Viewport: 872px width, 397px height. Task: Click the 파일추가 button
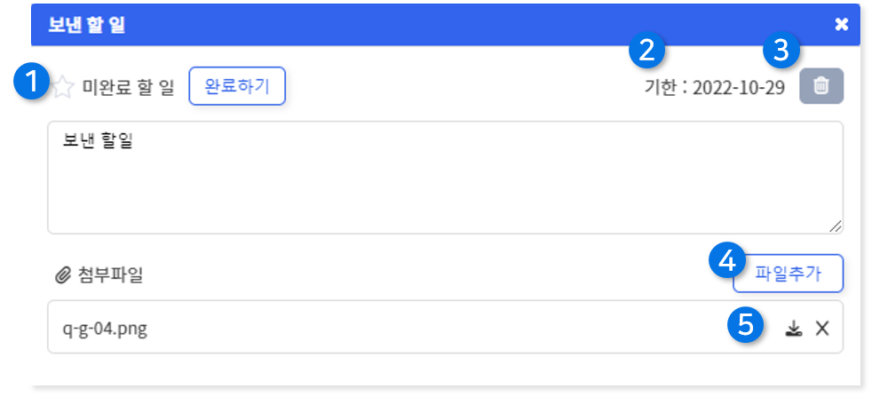point(788,274)
